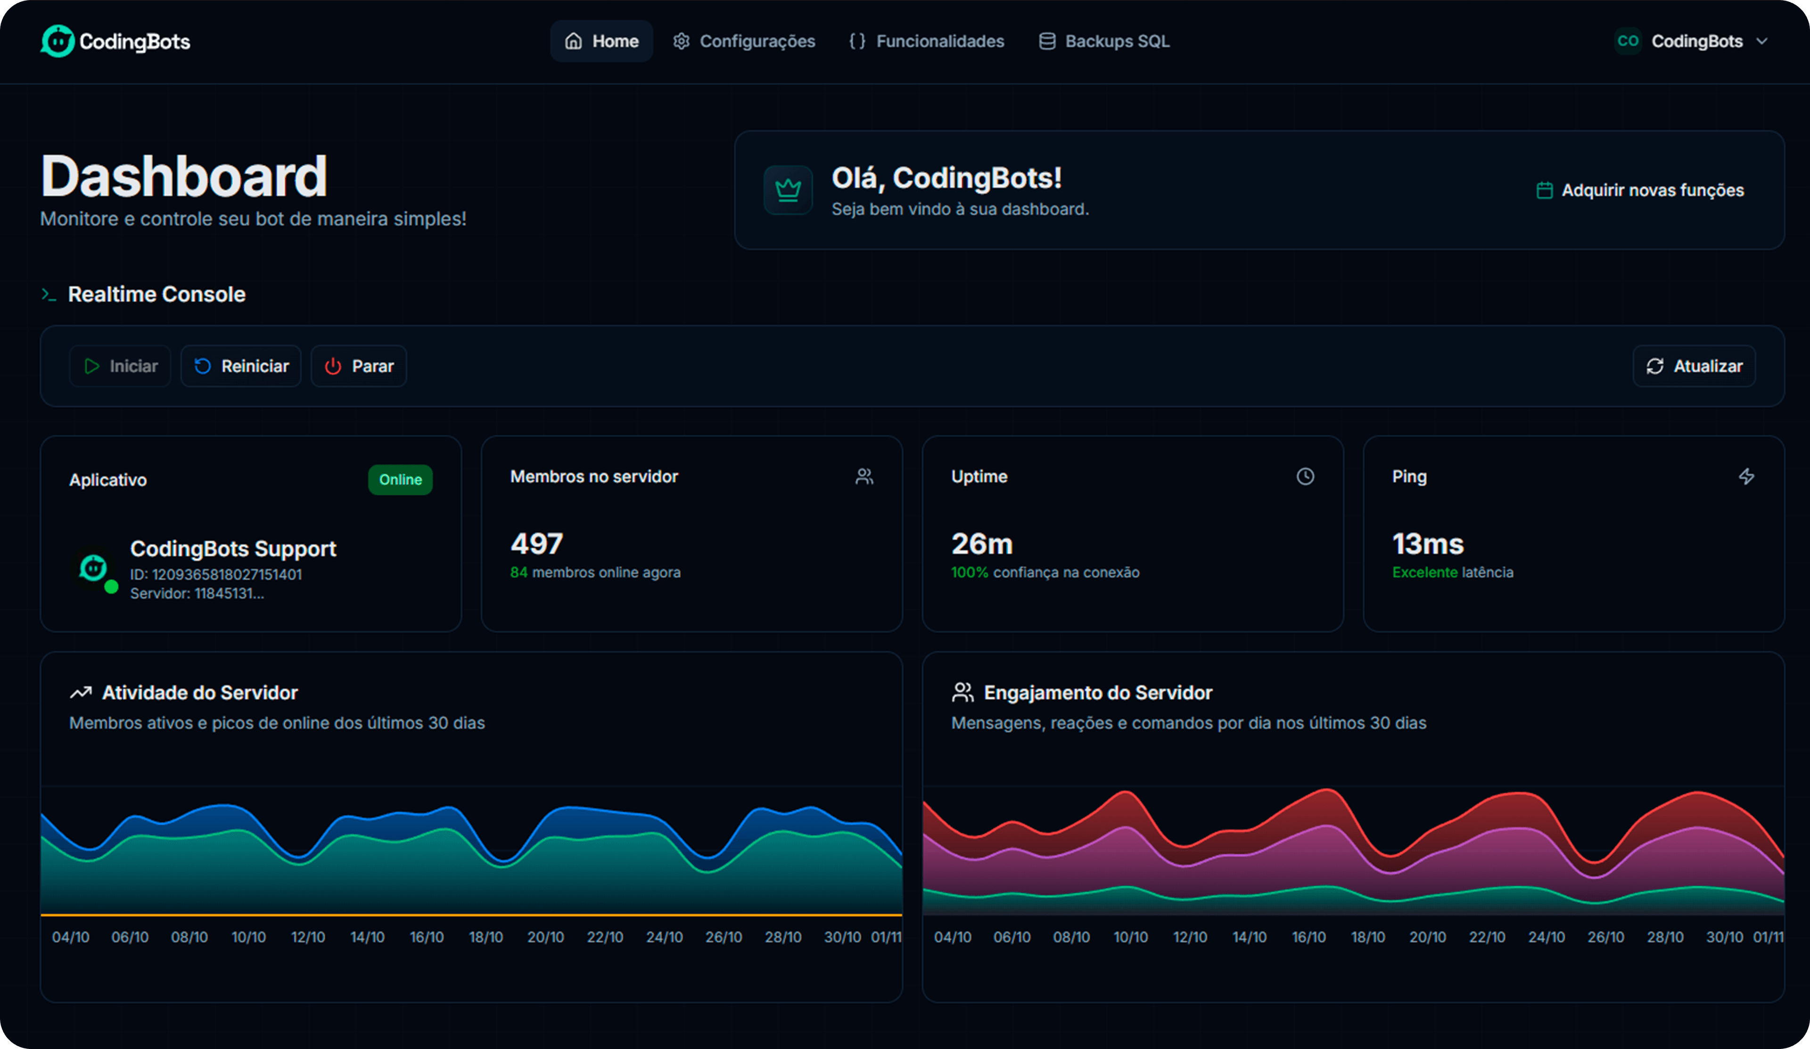Click the members icon on Membros no servidor card
The height and width of the screenshot is (1049, 1810).
tap(865, 476)
